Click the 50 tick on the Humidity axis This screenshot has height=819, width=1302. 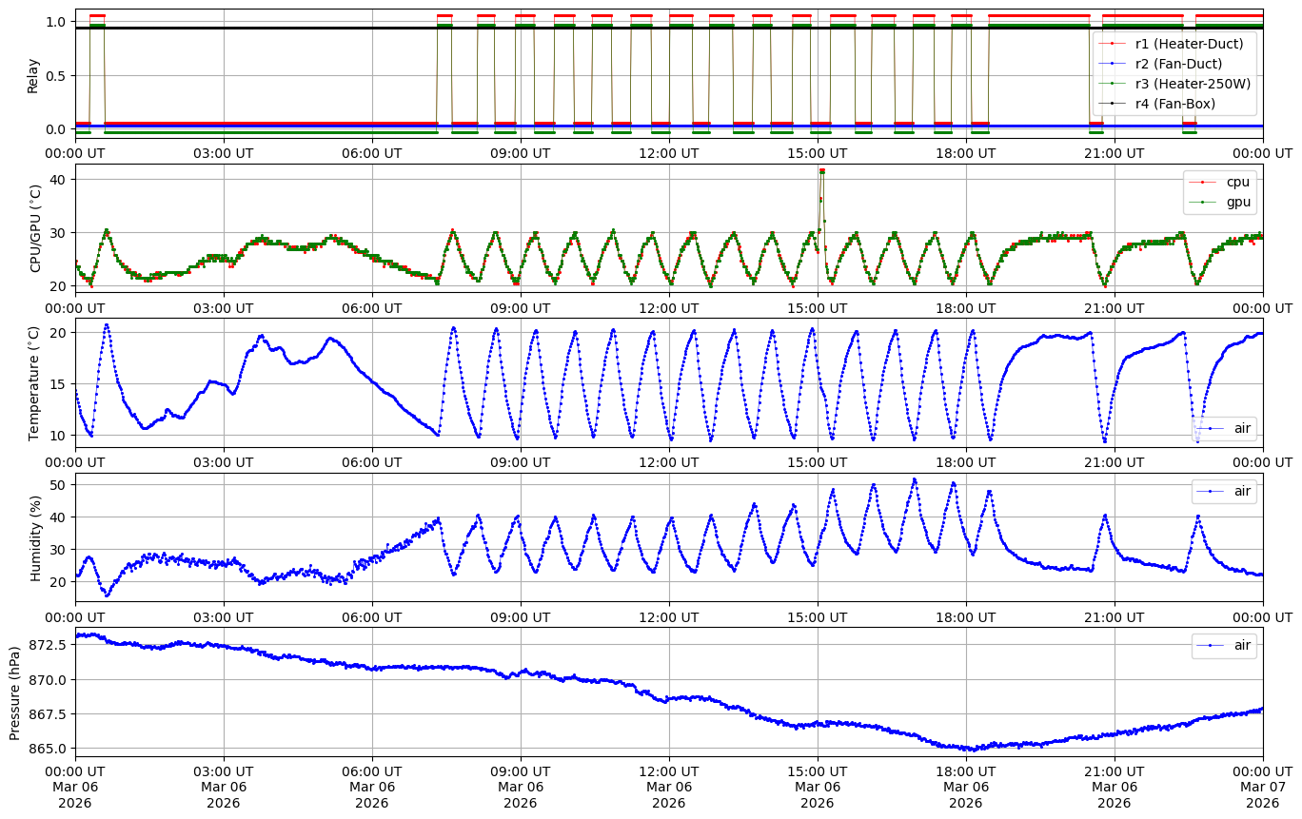[x=60, y=485]
